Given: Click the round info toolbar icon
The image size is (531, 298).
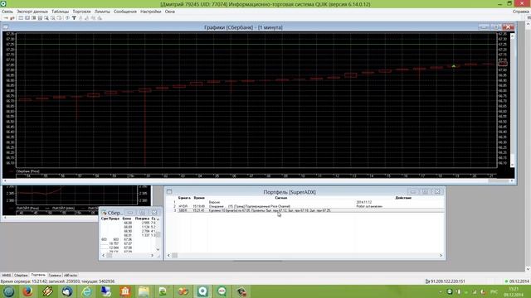Looking at the screenshot, I should click(67, 18).
